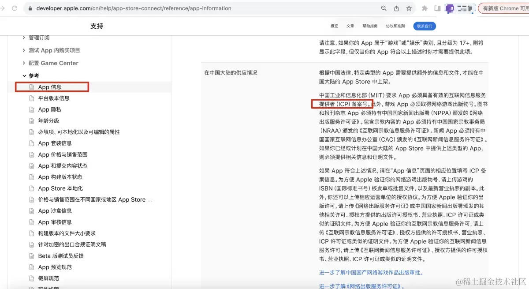
Task: Click document icon beside App 价格与销售范围
Action: (x=31, y=154)
